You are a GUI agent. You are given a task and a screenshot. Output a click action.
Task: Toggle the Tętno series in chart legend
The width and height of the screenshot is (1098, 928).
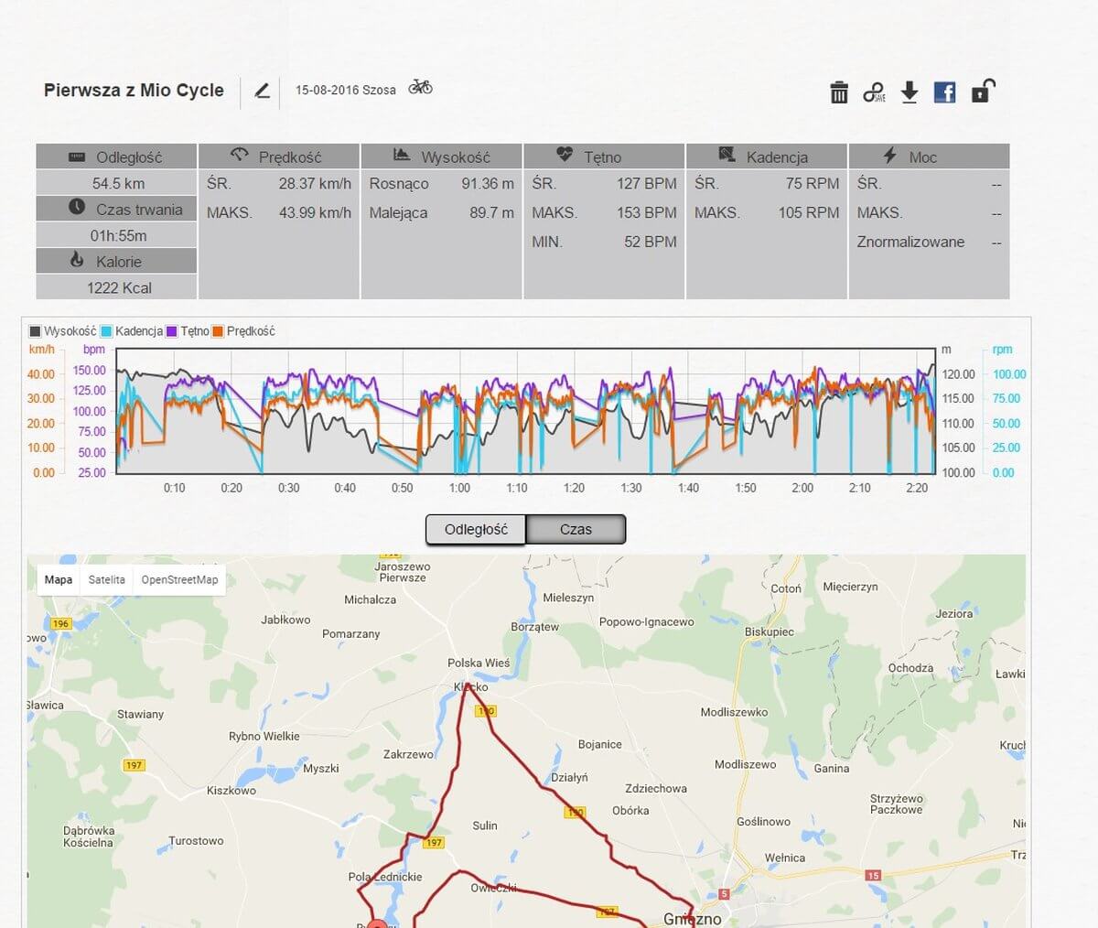[x=188, y=331]
